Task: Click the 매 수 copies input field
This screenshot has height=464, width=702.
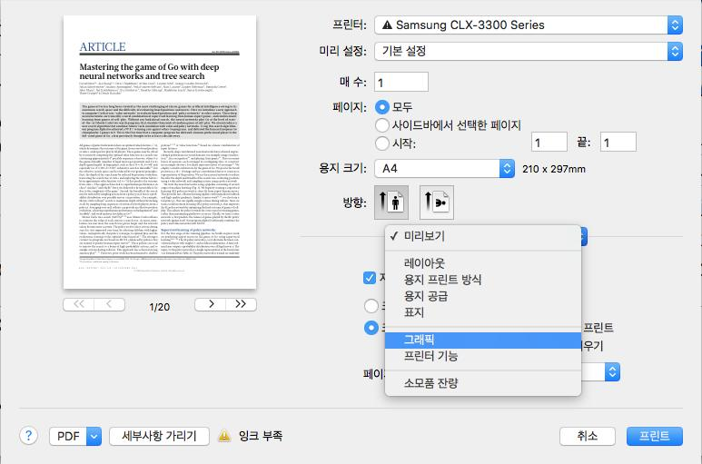Action: pos(401,82)
